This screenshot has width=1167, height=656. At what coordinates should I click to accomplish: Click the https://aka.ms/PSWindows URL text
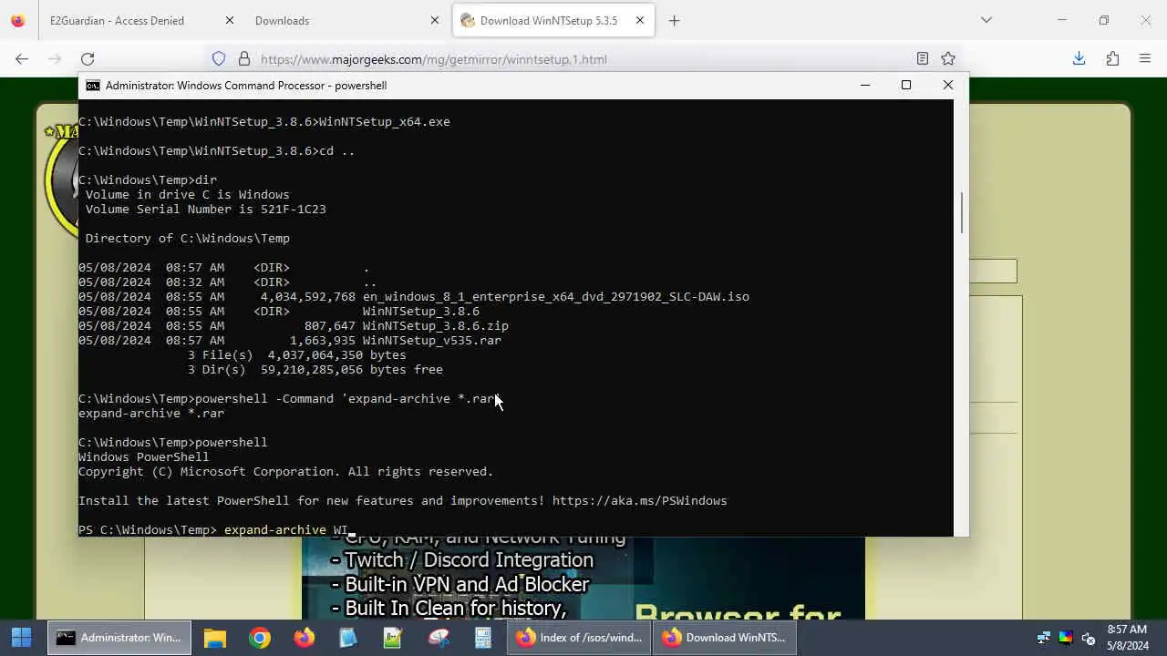coord(640,500)
